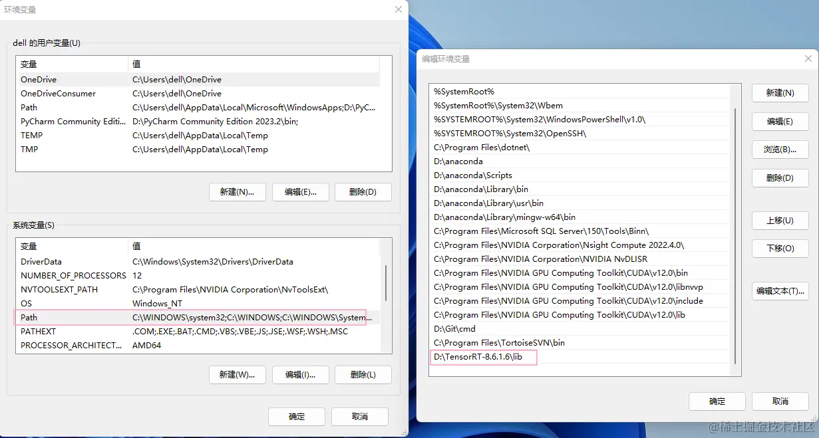This screenshot has height=438, width=819.
Task: Select the user Path variable with WindowsApps
Action: pos(198,107)
